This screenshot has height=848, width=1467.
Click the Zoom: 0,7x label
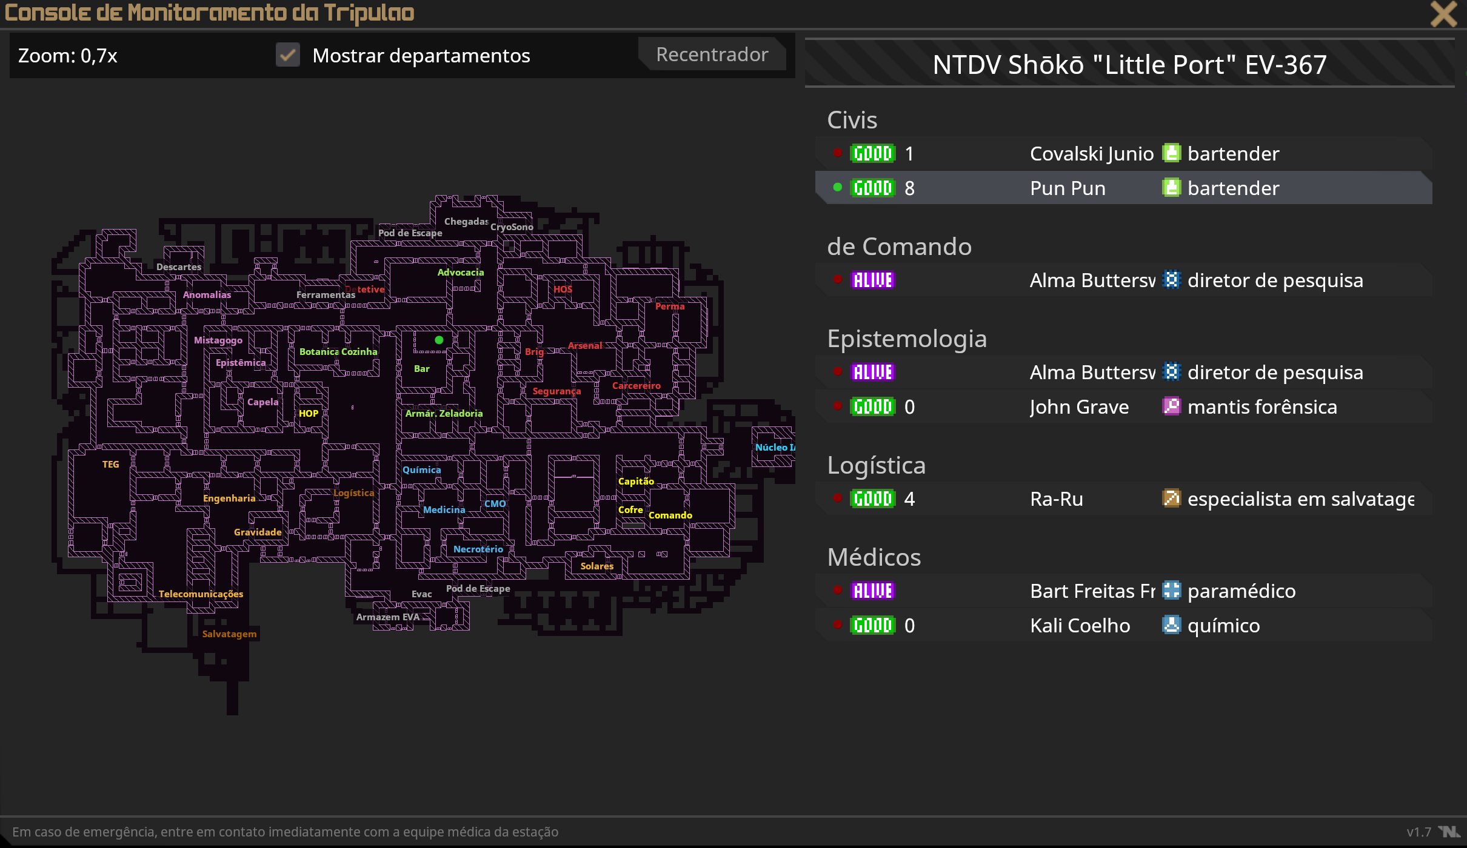[x=67, y=56]
